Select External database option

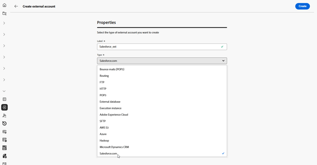[162, 102]
